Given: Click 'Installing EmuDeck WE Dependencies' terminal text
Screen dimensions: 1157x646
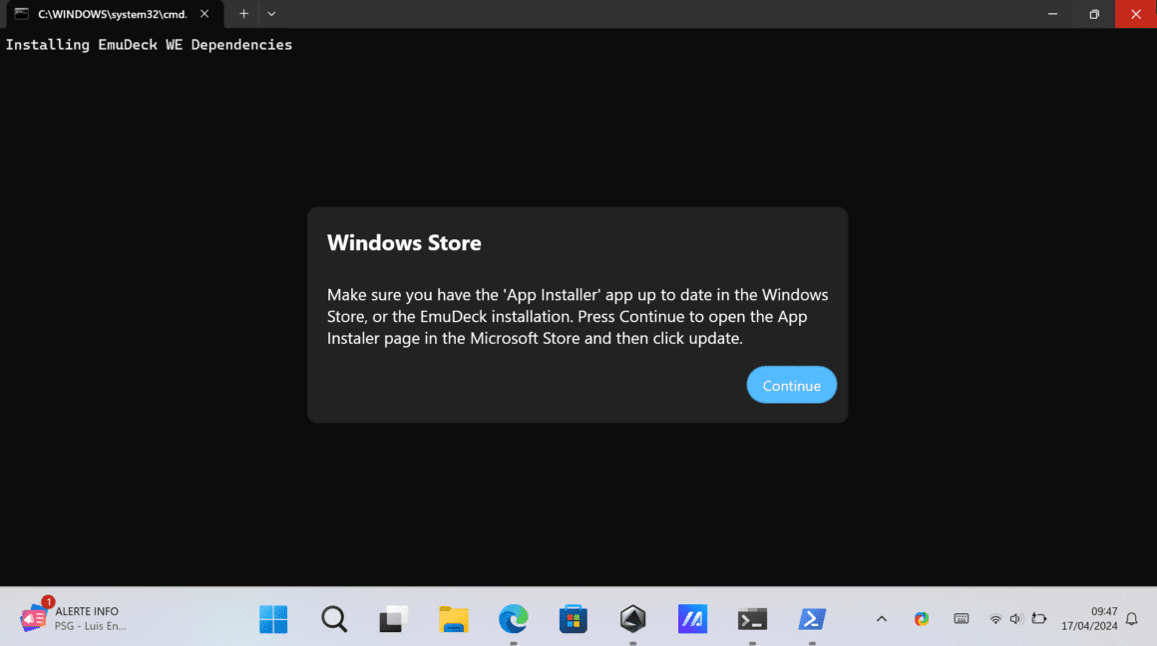Looking at the screenshot, I should click(149, 45).
